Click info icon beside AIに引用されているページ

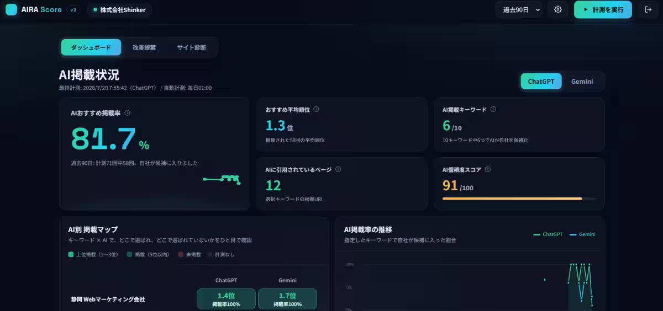pos(338,169)
